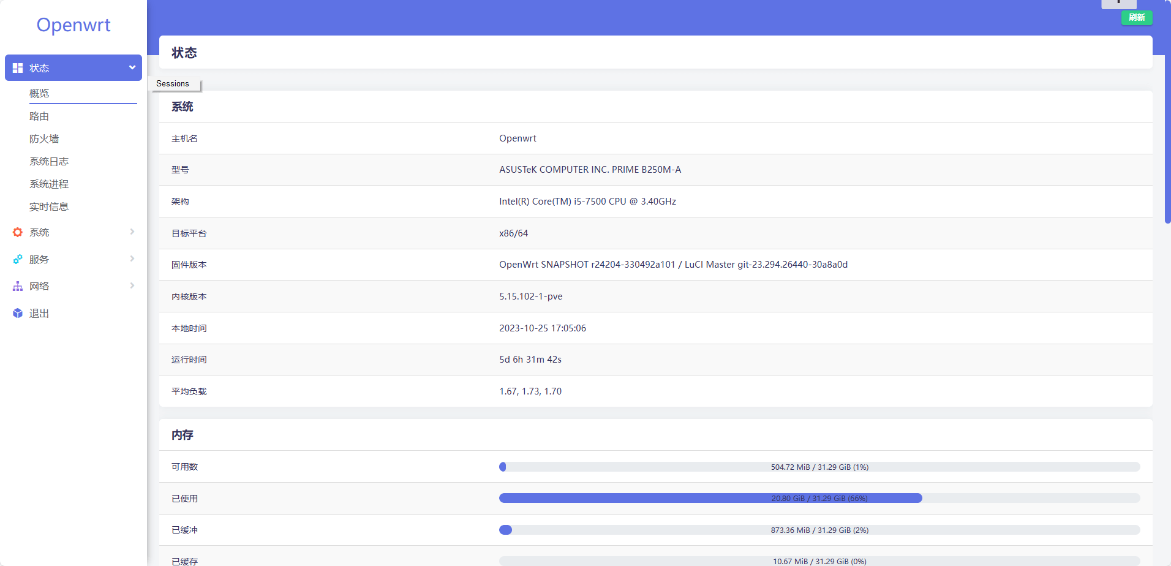Go to 防火墙 firewall status

pyautogui.click(x=44, y=138)
